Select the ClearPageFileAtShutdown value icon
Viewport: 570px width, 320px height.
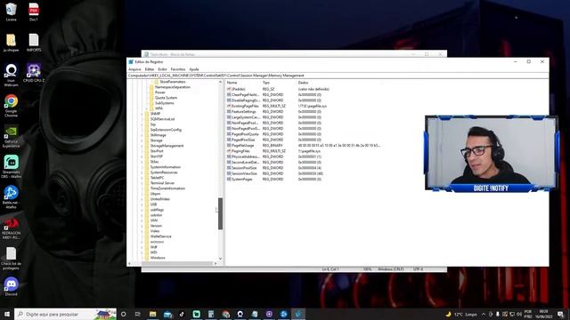[229, 95]
